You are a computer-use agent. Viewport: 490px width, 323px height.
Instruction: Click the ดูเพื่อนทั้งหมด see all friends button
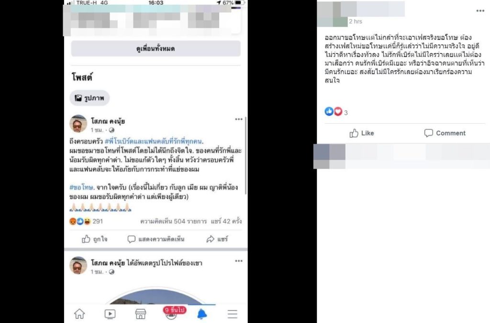[x=156, y=48]
